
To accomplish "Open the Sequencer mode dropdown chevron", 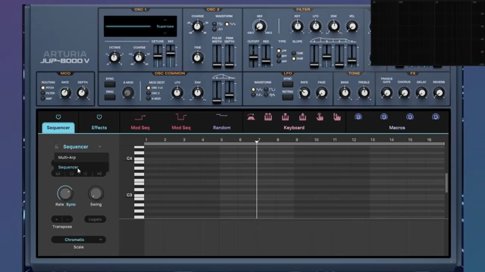I will click(x=99, y=147).
